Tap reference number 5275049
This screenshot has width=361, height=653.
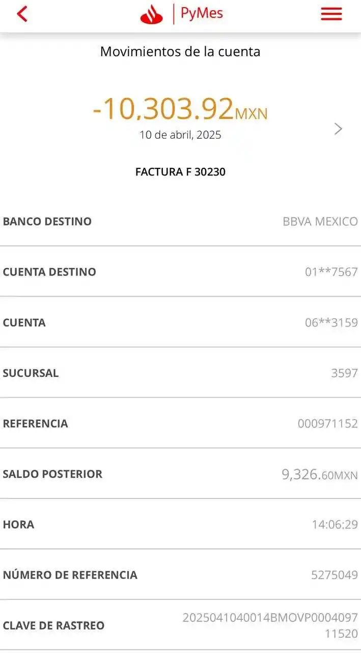334,575
